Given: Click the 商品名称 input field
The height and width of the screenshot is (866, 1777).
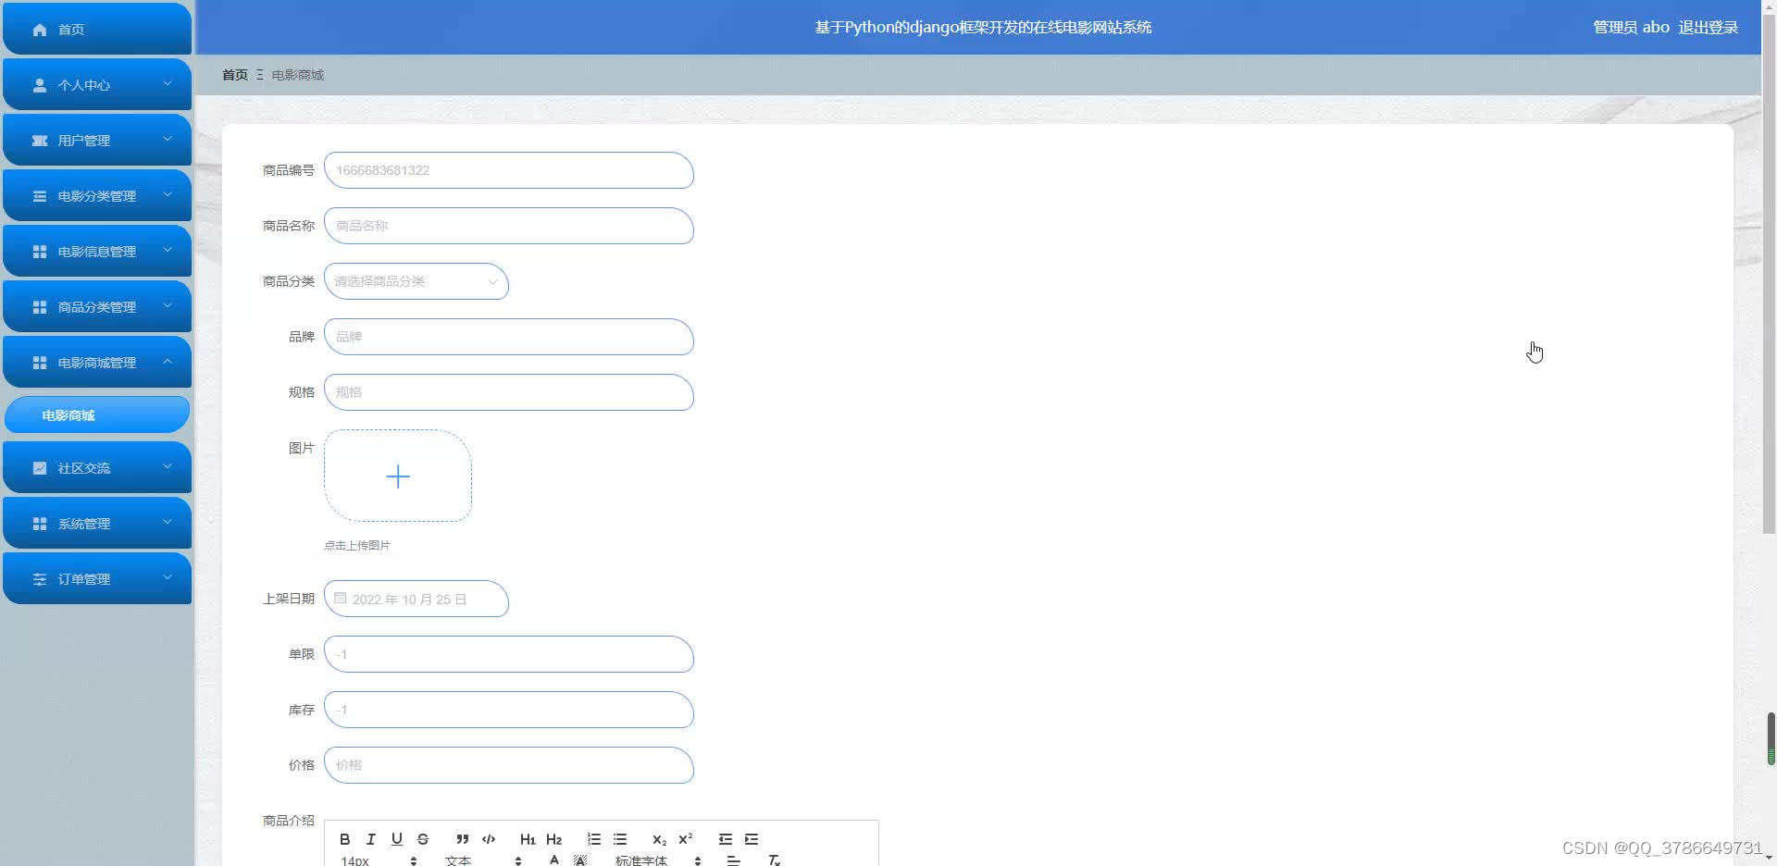Looking at the screenshot, I should [509, 226].
